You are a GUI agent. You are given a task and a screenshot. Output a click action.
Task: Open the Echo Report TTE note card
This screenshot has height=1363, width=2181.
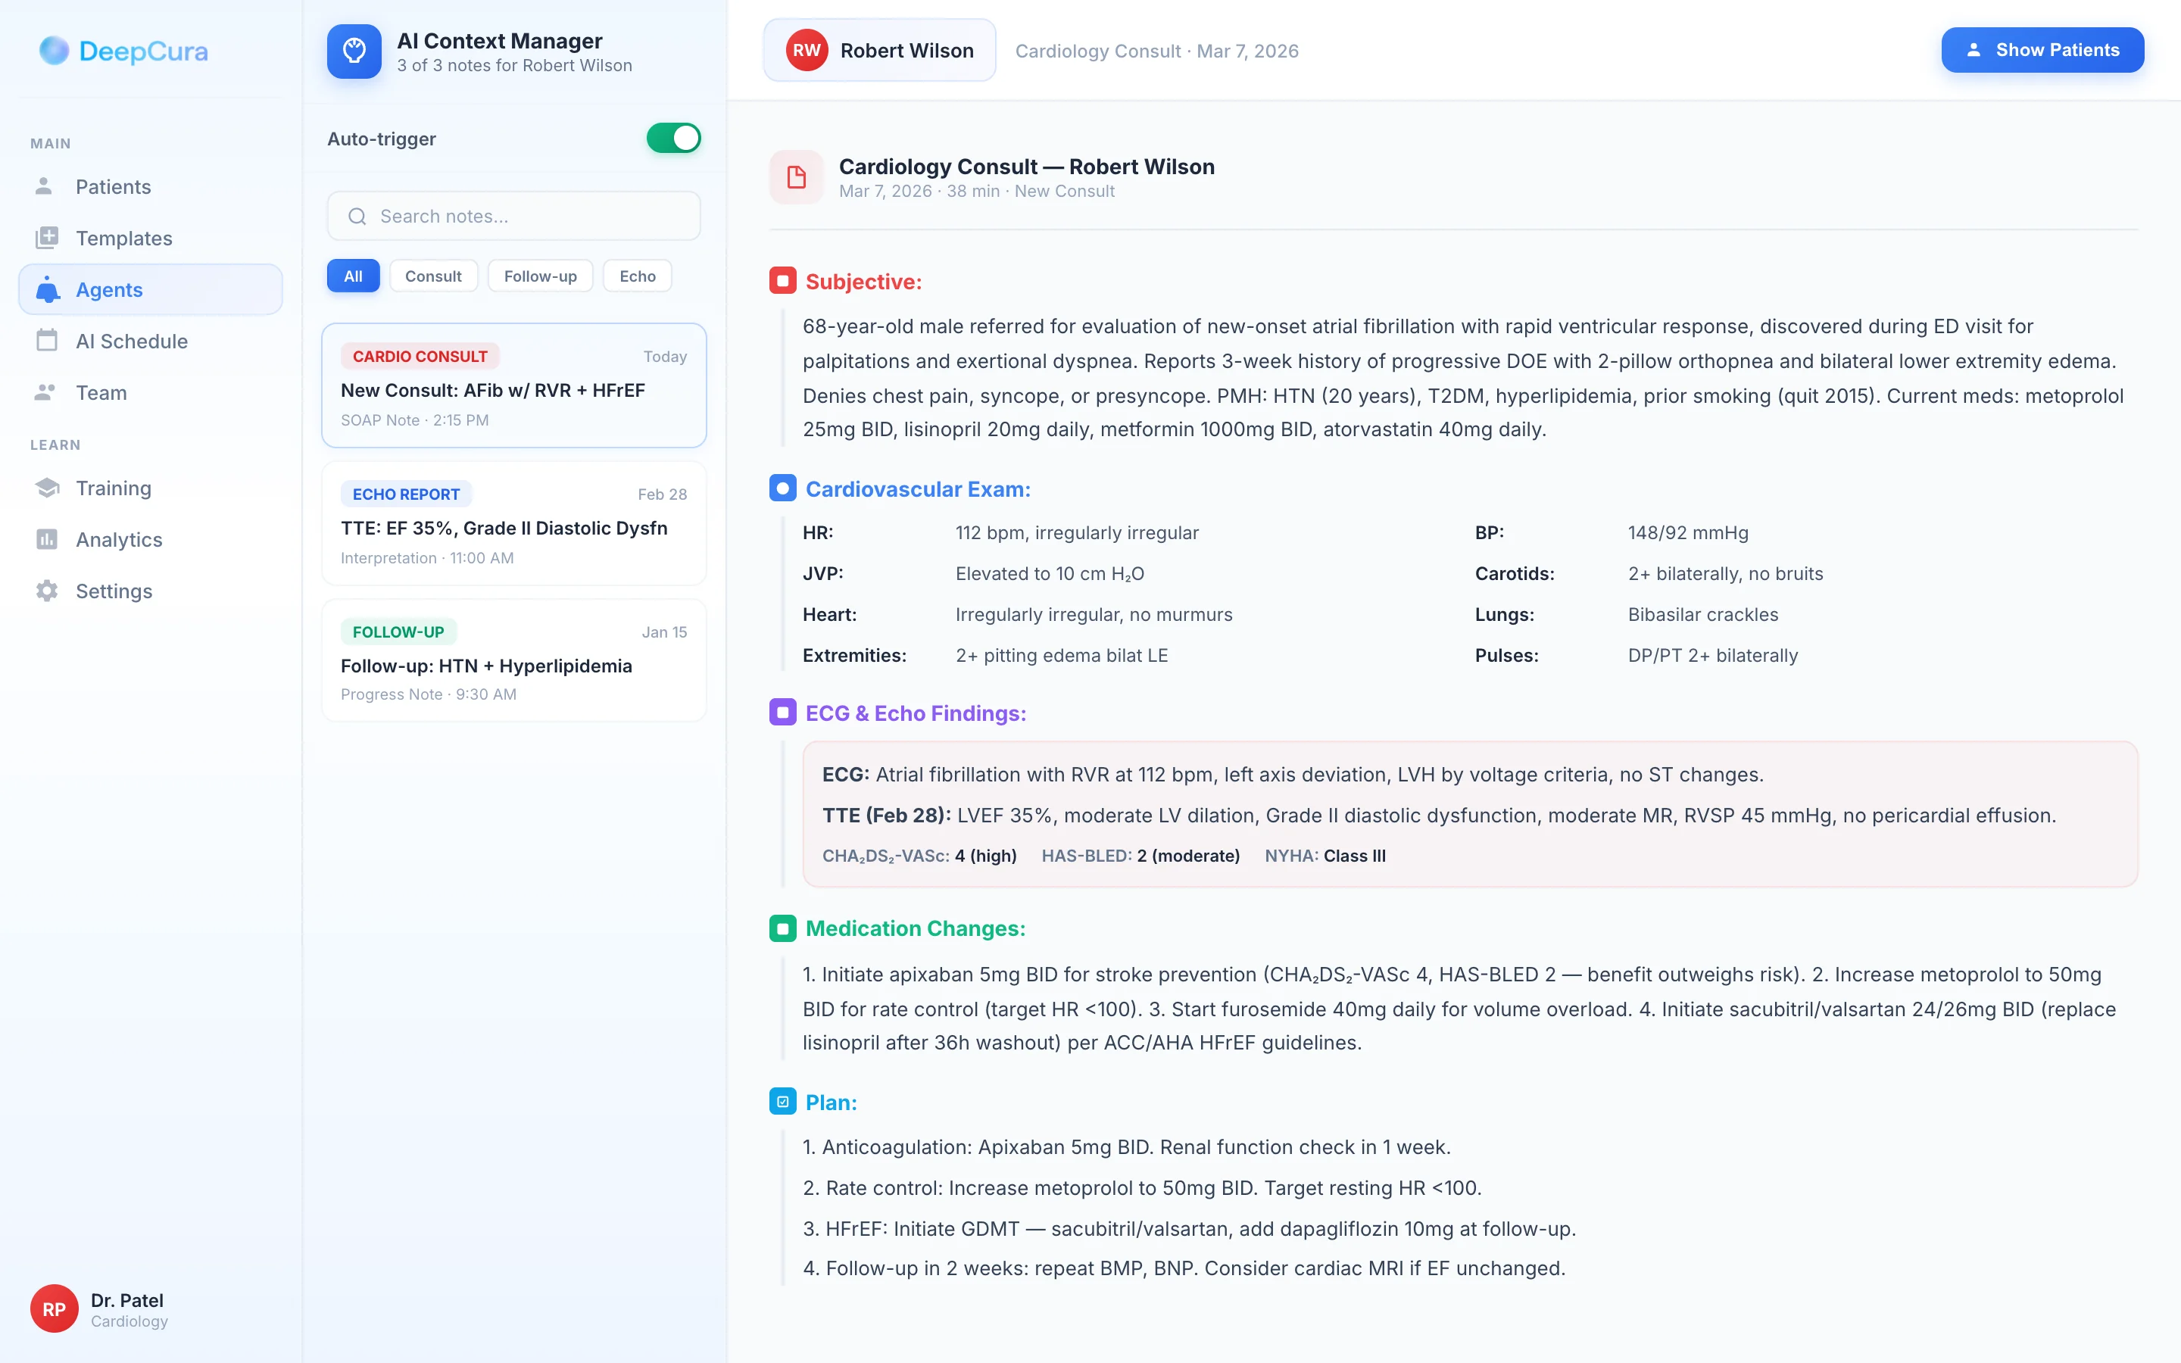[513, 524]
